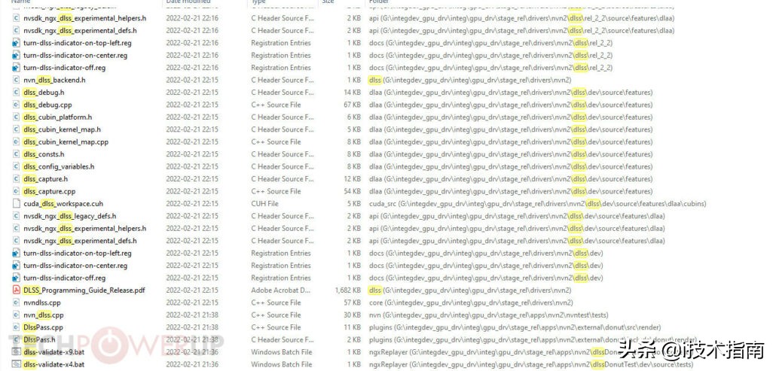Screen dimensions: 776x371
Task: Sort results by the Type column header
Action: click(259, 2)
